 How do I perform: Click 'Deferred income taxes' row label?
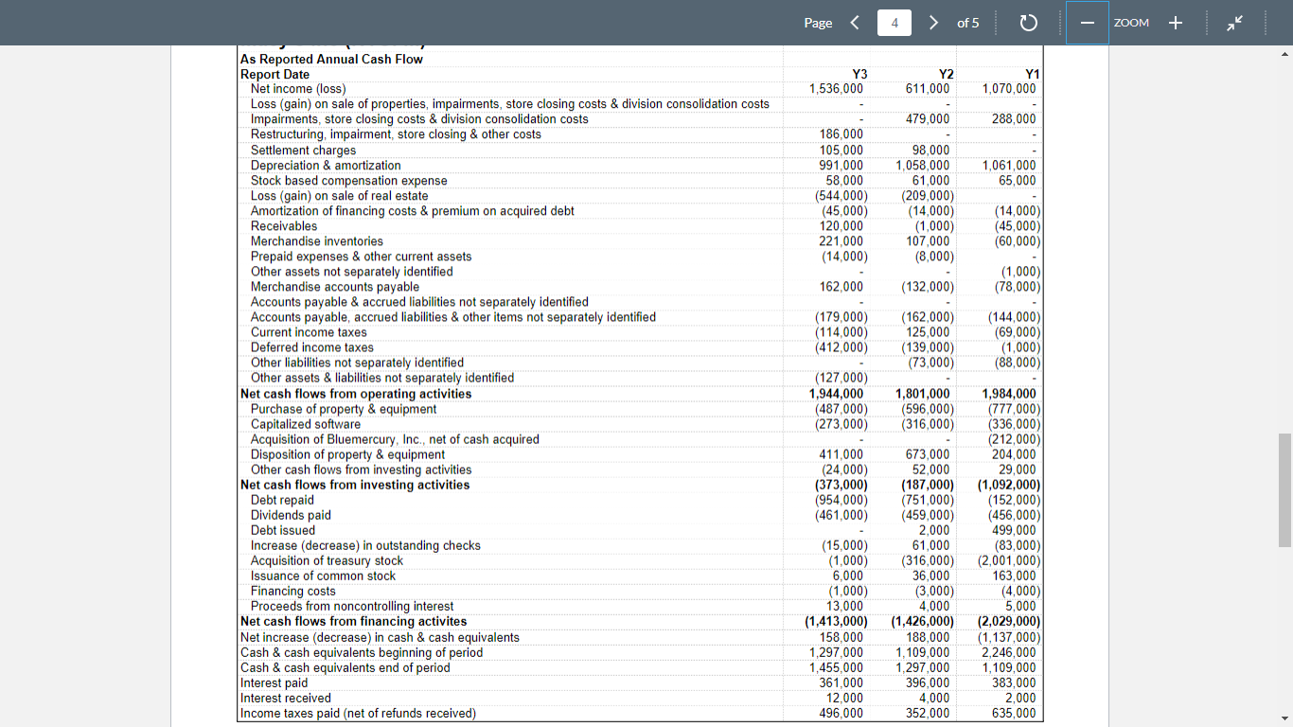tap(312, 346)
